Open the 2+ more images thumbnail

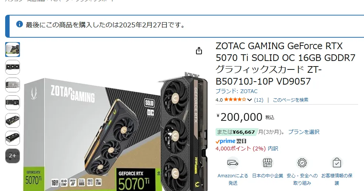coord(13,156)
